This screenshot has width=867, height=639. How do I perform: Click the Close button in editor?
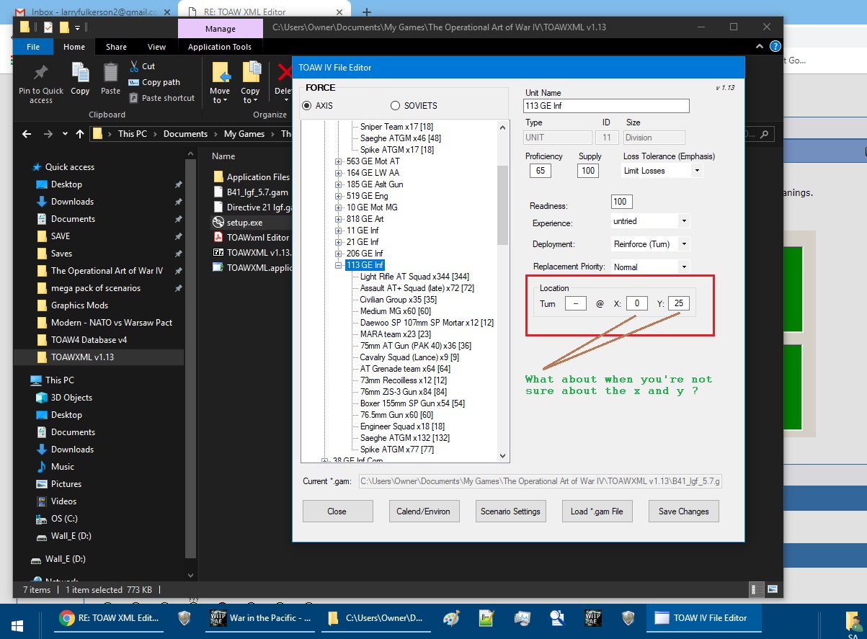(337, 511)
